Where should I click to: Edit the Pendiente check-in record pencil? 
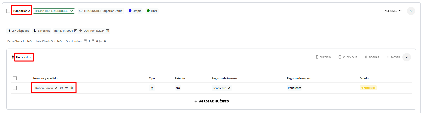229,88
